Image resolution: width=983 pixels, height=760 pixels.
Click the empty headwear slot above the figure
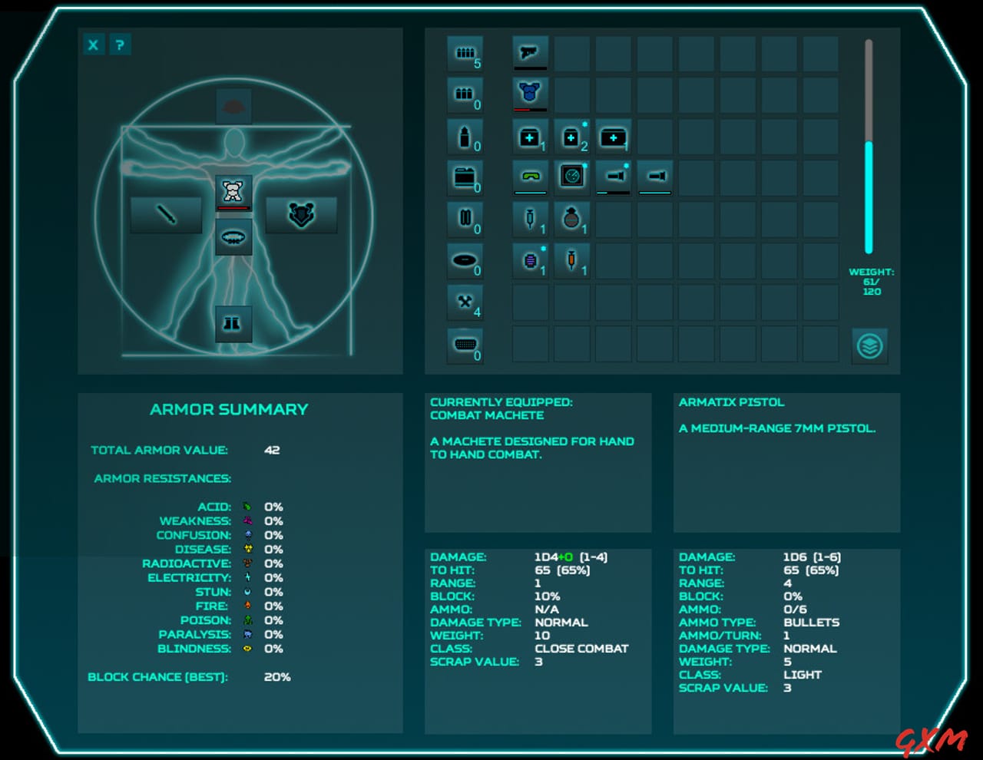pos(233,107)
